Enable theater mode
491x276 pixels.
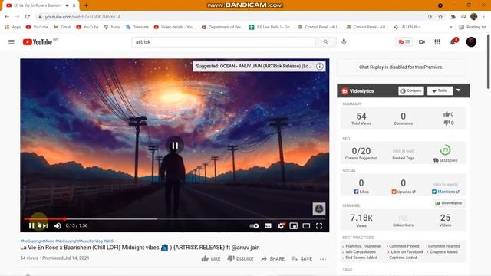[x=306, y=226]
